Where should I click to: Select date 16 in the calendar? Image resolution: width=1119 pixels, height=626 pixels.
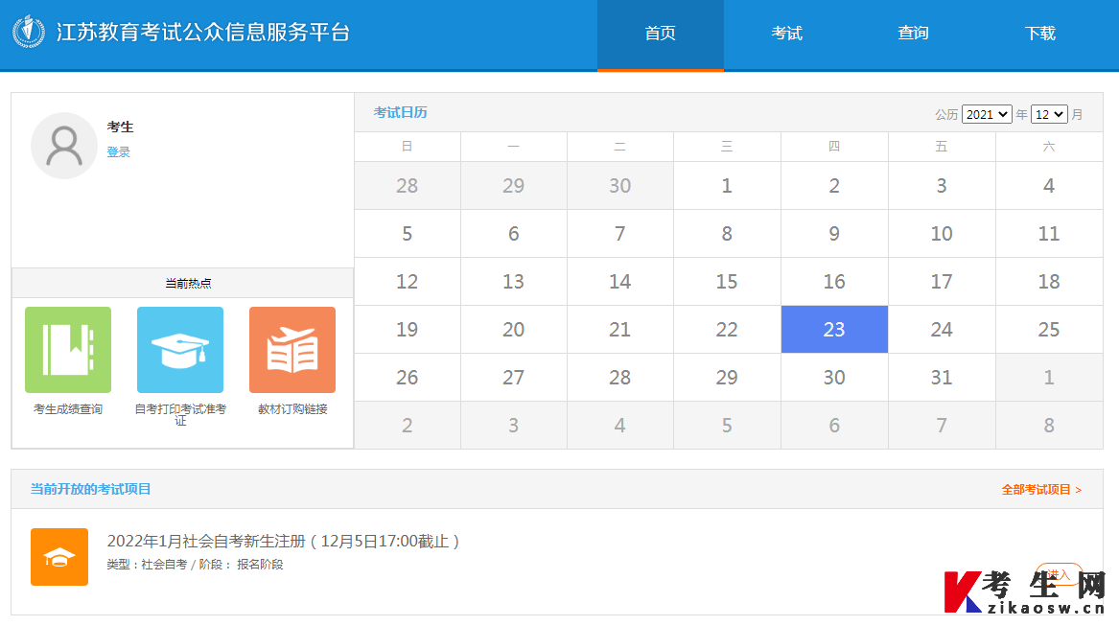coord(834,282)
